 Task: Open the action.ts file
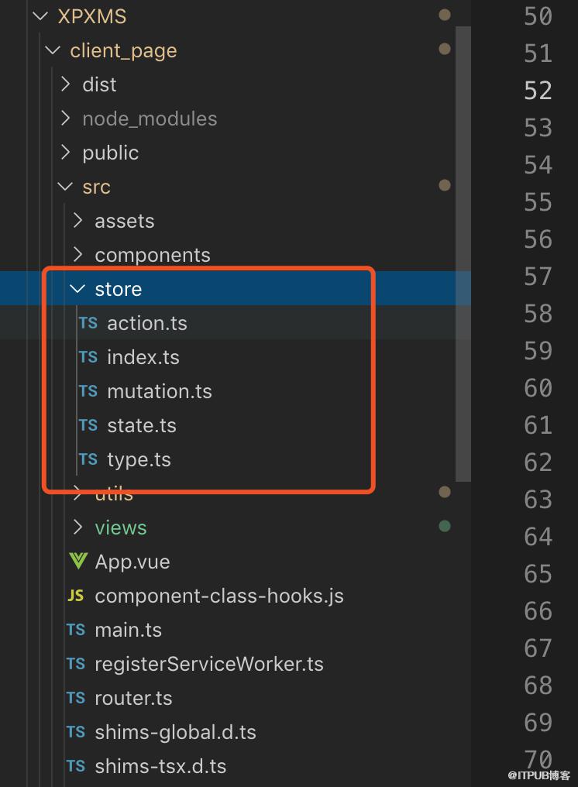[x=147, y=323]
